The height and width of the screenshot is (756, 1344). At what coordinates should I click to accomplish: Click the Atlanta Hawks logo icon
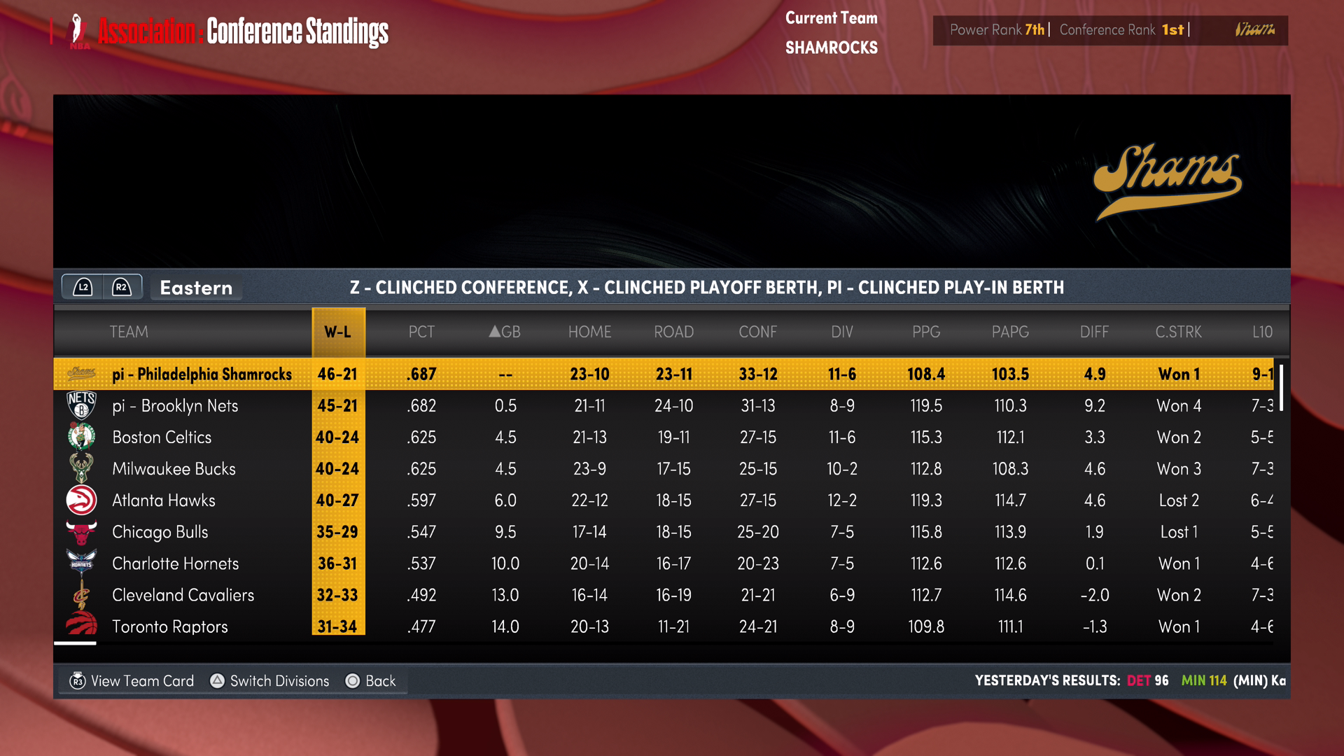tap(81, 500)
